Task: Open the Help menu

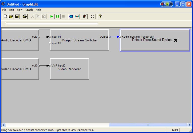Action: pos(38,10)
